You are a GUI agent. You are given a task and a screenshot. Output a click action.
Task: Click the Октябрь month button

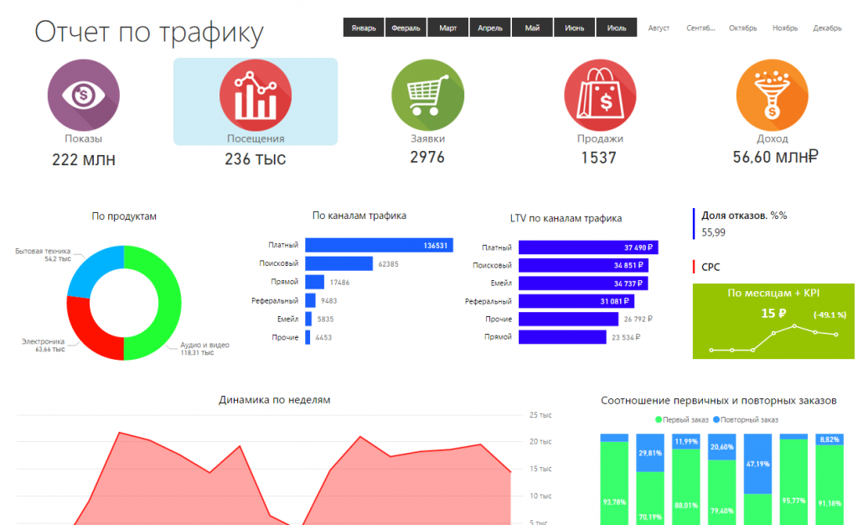(742, 28)
